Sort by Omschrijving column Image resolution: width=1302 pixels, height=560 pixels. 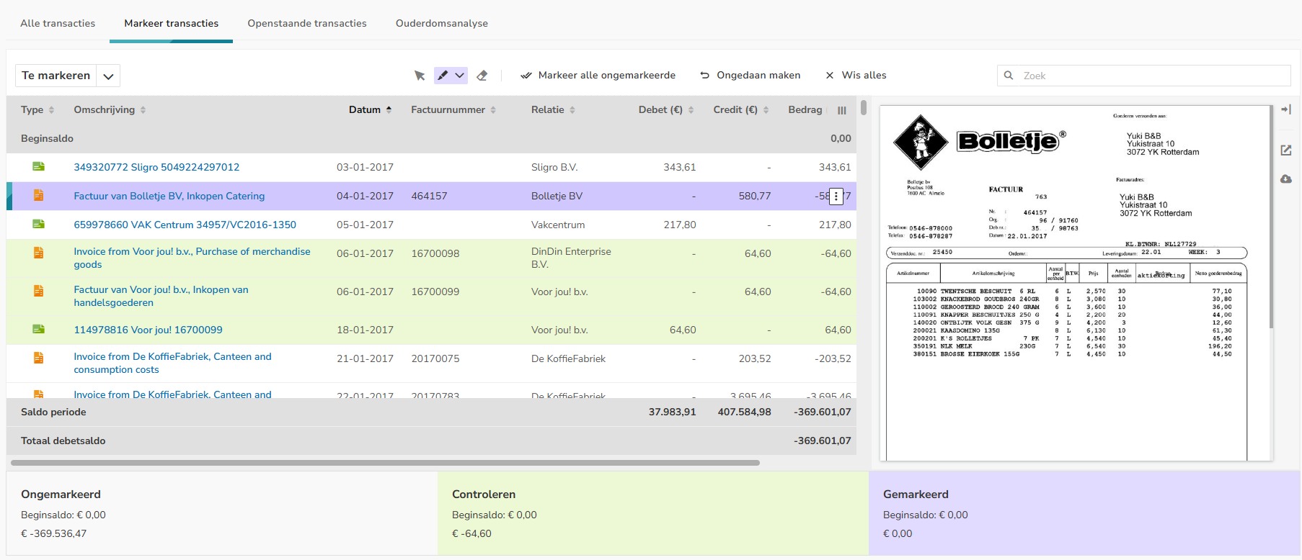pos(110,110)
